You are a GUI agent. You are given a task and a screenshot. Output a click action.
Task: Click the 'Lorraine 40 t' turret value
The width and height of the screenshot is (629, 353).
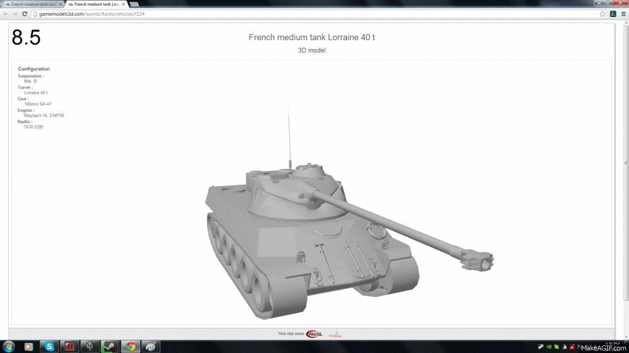(x=36, y=92)
